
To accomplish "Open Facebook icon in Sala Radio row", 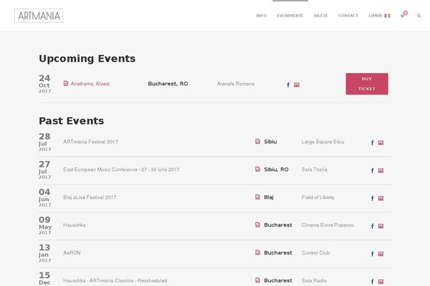I will 373,282.
